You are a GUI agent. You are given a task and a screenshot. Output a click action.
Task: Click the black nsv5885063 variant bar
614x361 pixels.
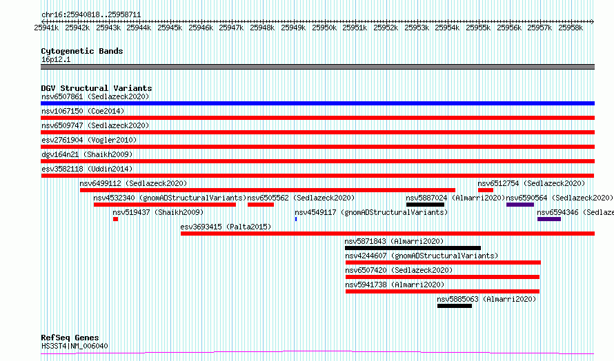tap(455, 307)
